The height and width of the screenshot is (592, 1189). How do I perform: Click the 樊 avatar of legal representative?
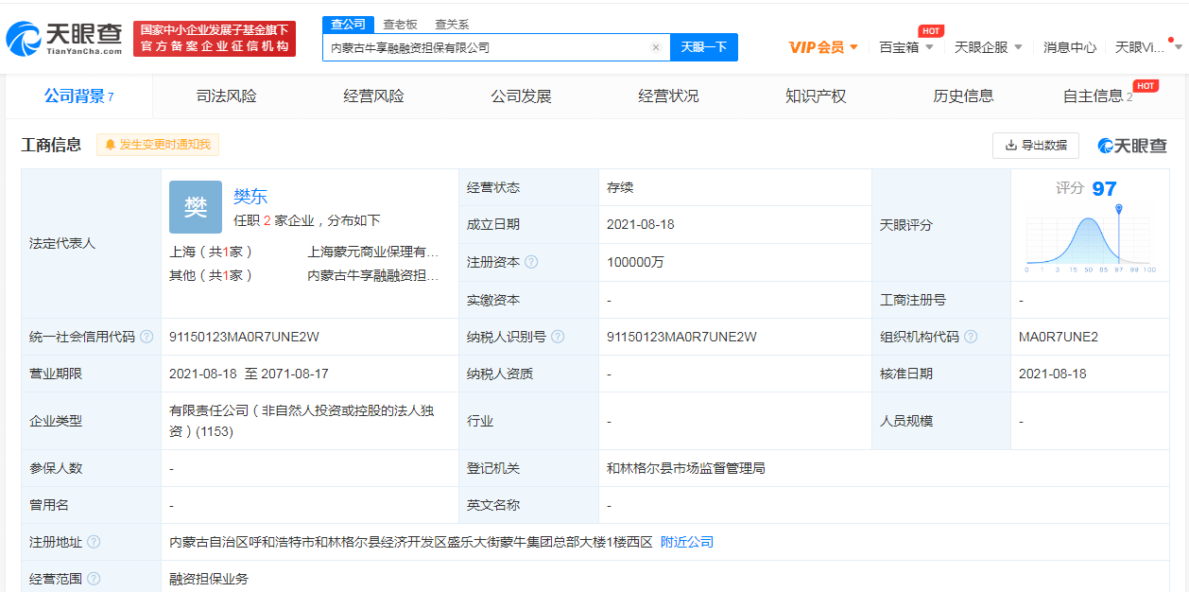tap(196, 207)
